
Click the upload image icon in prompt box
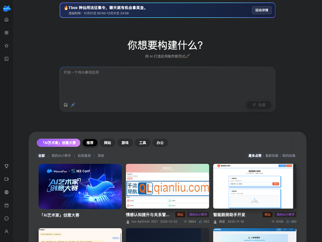(x=66, y=105)
